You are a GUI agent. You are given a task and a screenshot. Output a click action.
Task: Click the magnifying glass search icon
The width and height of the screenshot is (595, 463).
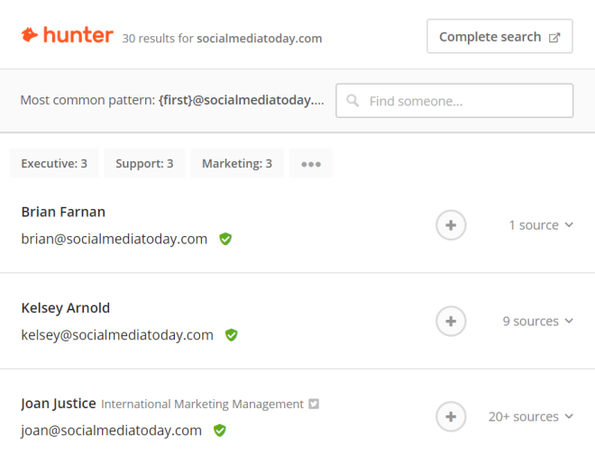(352, 101)
